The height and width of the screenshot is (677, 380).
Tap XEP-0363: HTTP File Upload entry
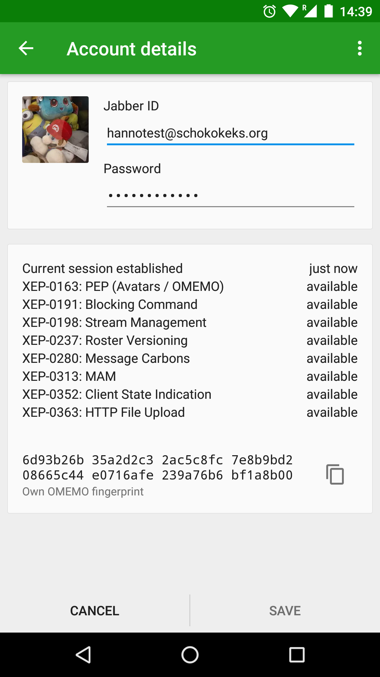103,413
